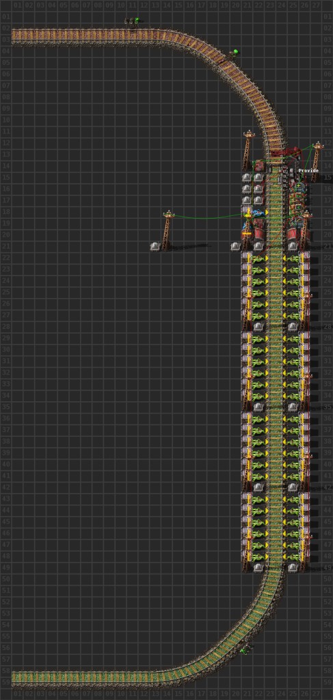This screenshot has height=700, width=333.
Task: Select the row 29 green inserter right of the track
Action: point(293,338)
